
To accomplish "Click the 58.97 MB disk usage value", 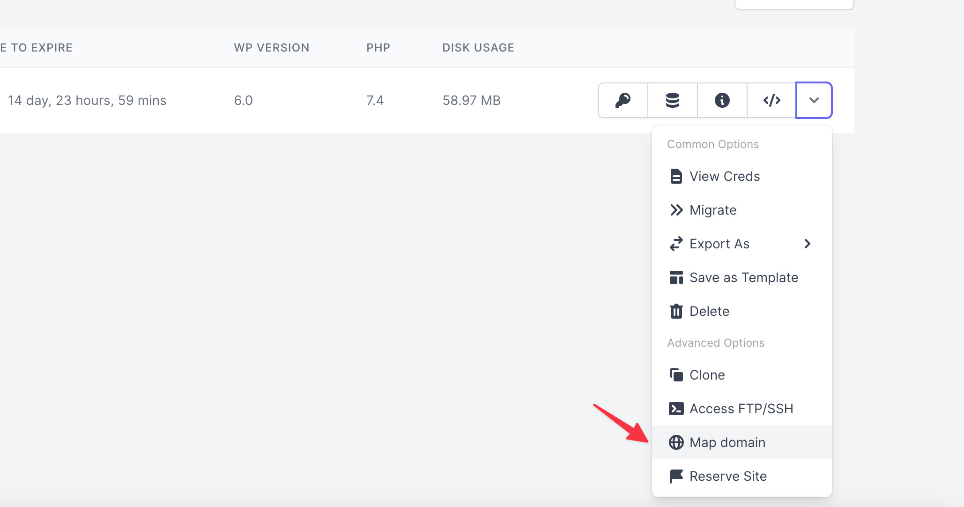I will pyautogui.click(x=472, y=100).
